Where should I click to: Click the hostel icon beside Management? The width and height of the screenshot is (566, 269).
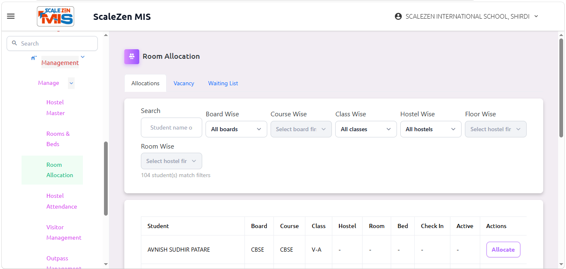click(34, 58)
